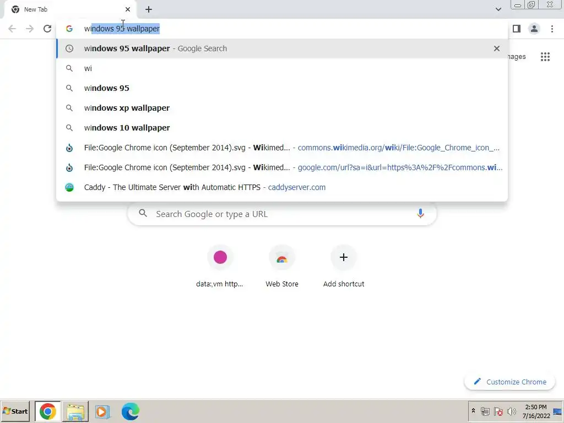This screenshot has width=564, height=423.
Task: Show hidden tray icons arrow
Action: (x=473, y=411)
